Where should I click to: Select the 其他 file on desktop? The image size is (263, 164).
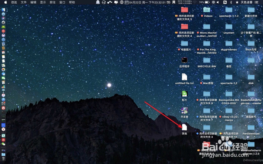click(x=184, y=129)
